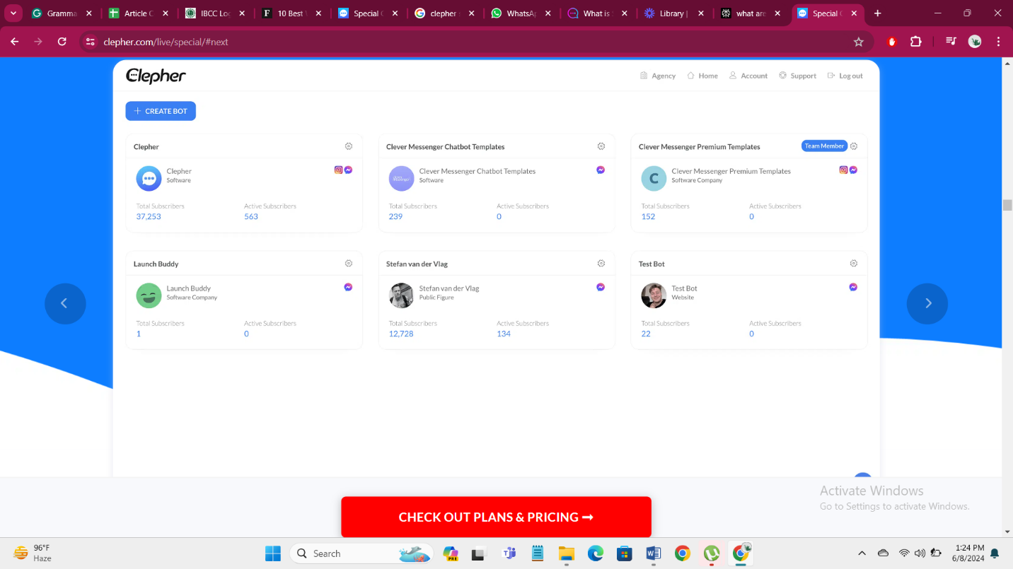The image size is (1013, 569).
Task: Click the Clepher logo
Action: [156, 76]
